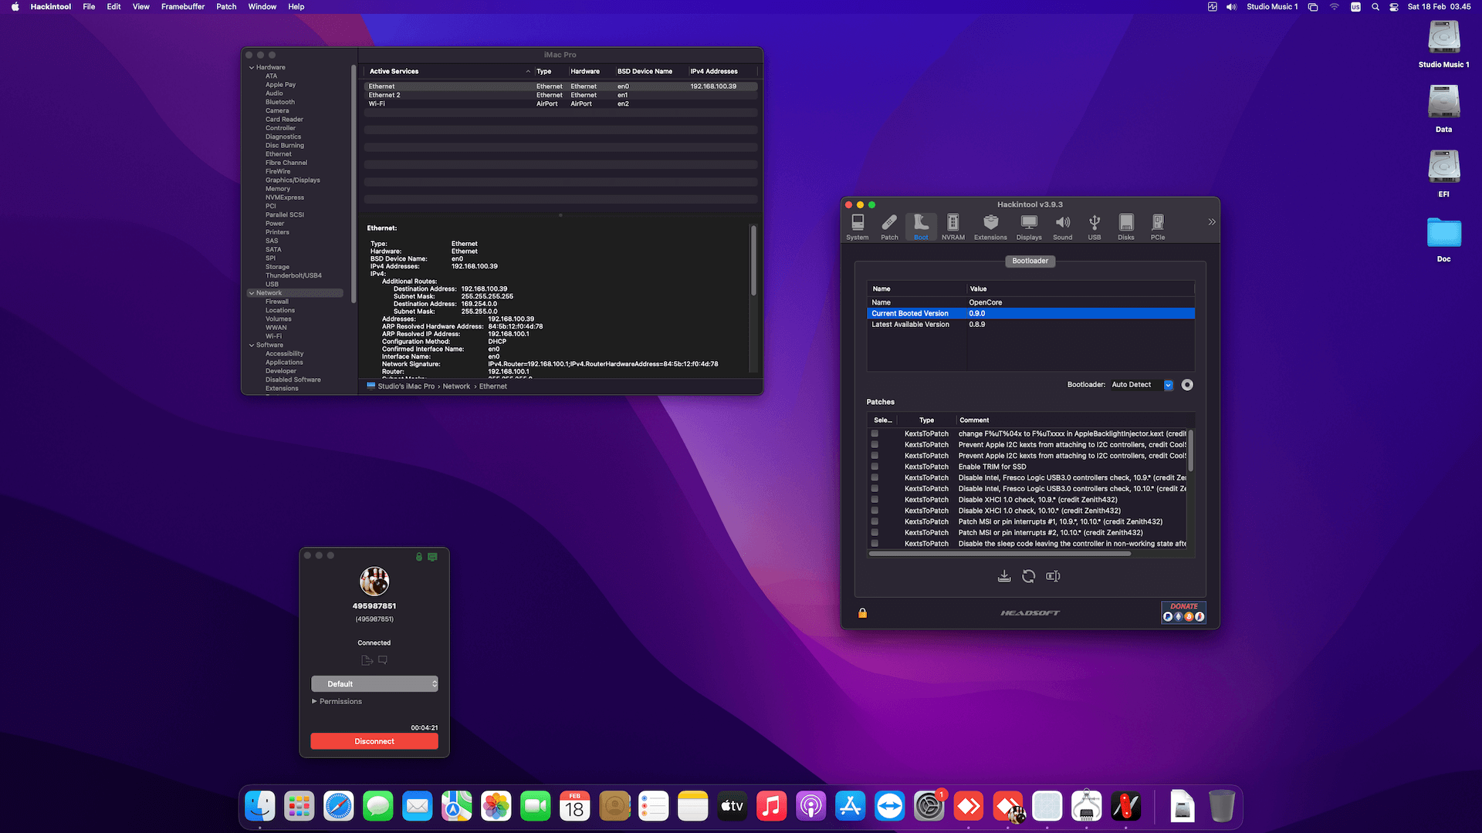
Task: Click Active Services column sort arrow
Action: (528, 72)
